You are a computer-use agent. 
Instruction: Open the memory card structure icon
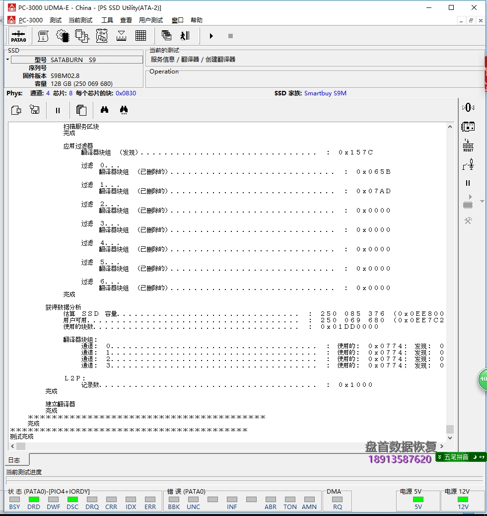(x=102, y=36)
